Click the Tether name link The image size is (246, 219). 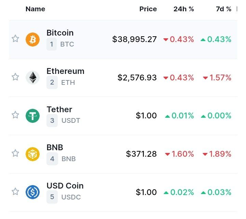[x=59, y=109]
